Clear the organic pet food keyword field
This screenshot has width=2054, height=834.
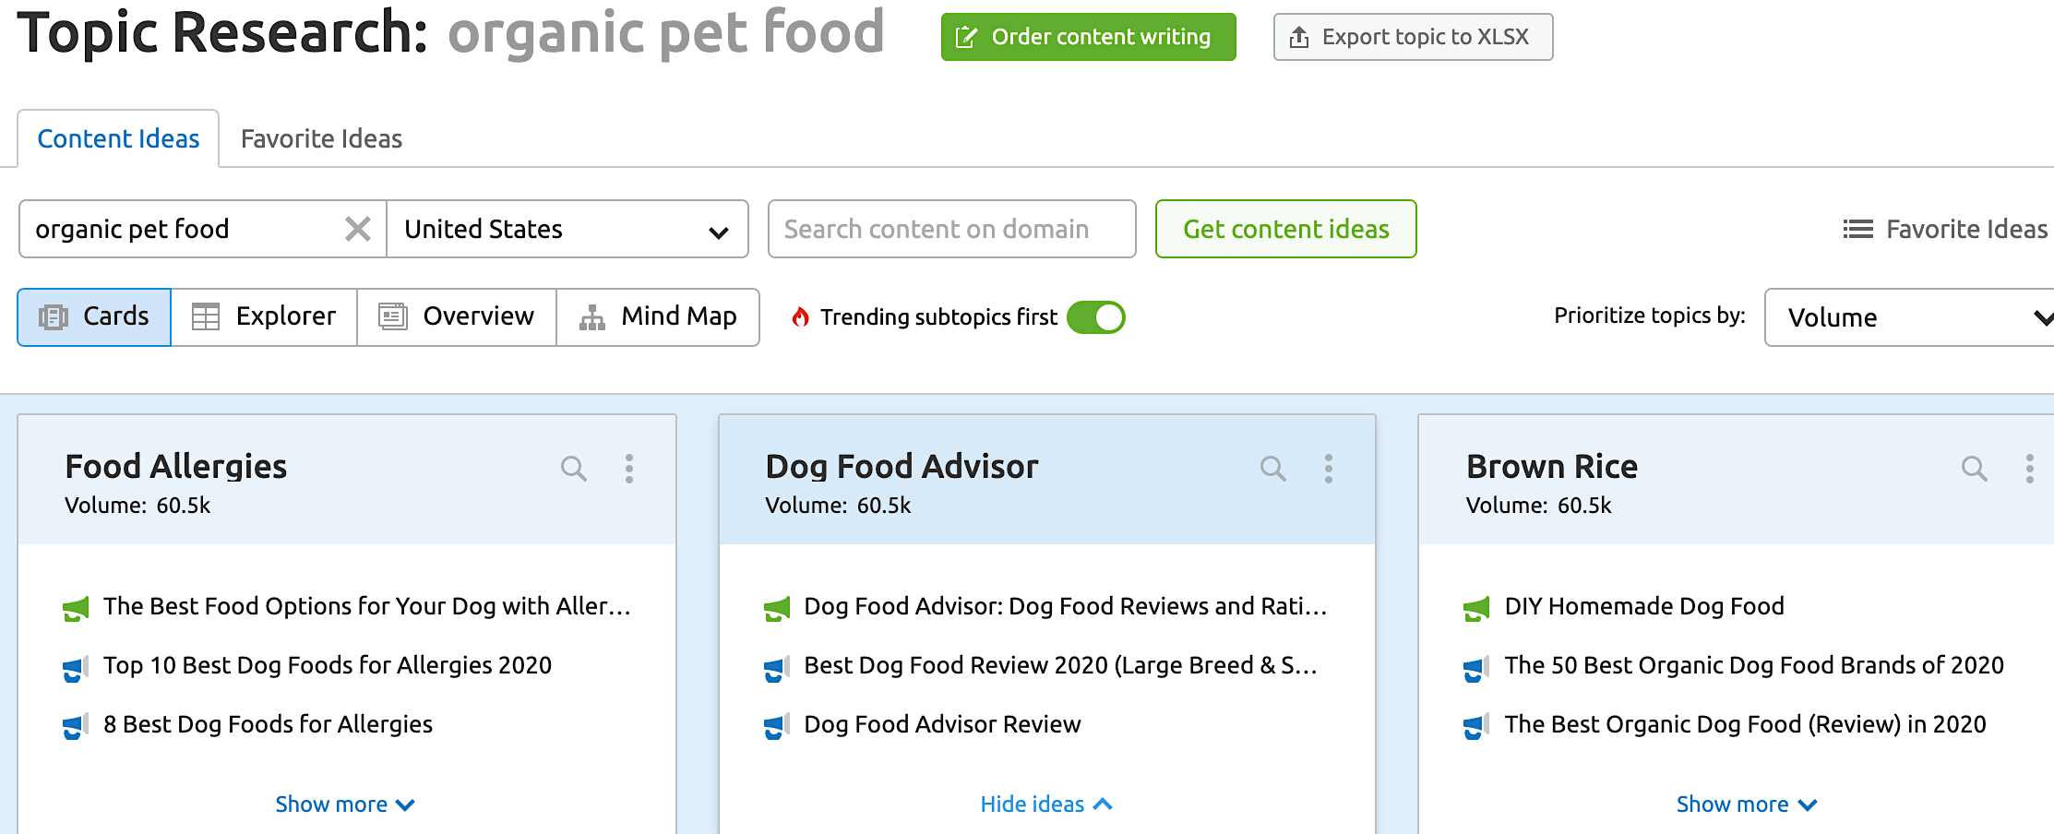tap(358, 229)
